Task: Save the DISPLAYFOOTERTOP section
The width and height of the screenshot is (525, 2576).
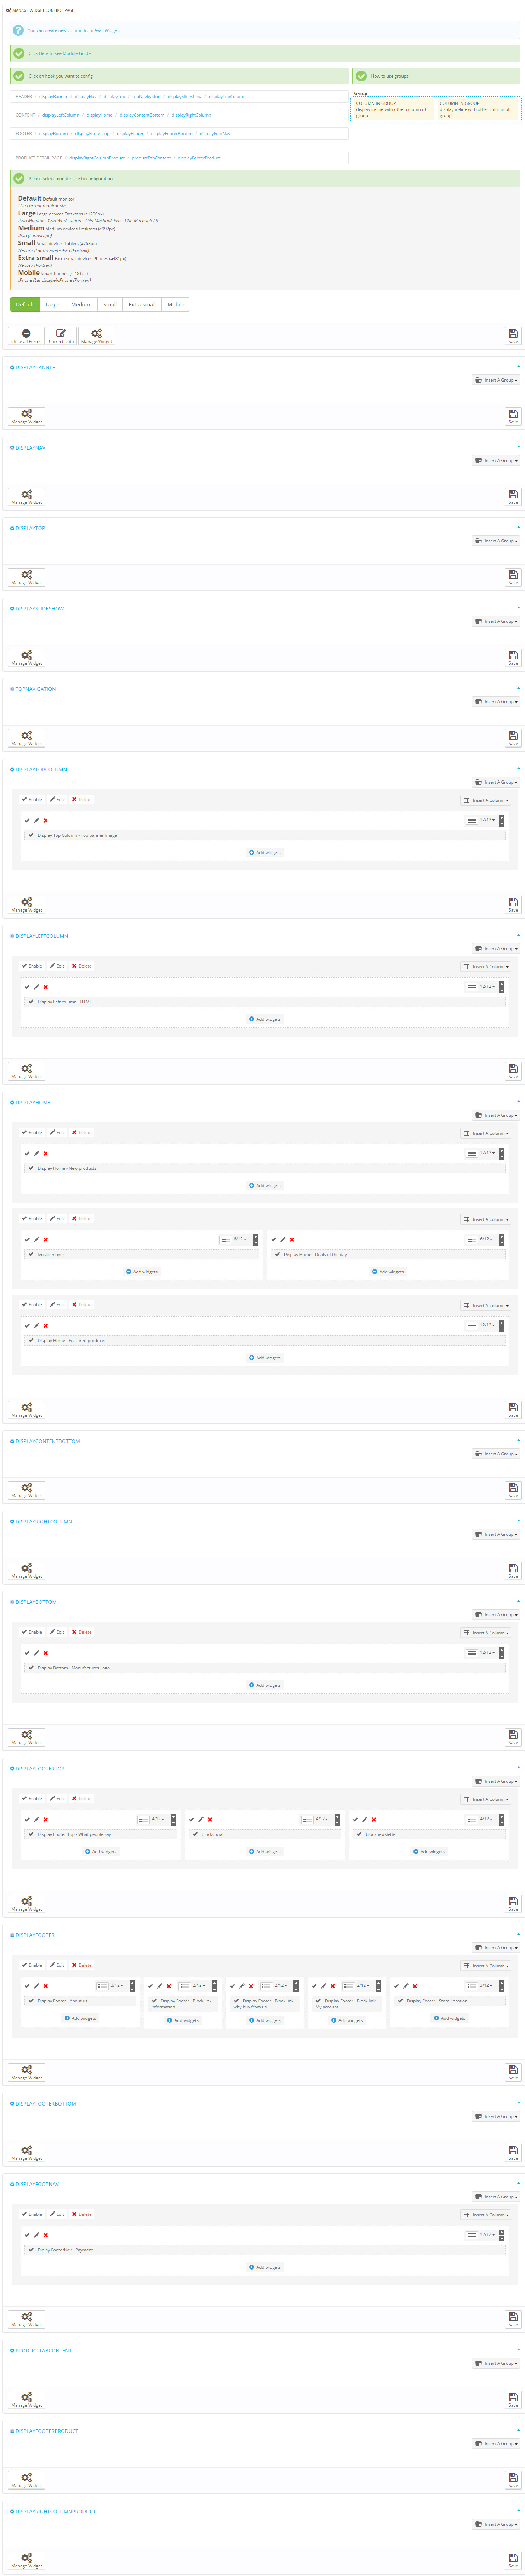Action: pyautogui.click(x=513, y=1904)
